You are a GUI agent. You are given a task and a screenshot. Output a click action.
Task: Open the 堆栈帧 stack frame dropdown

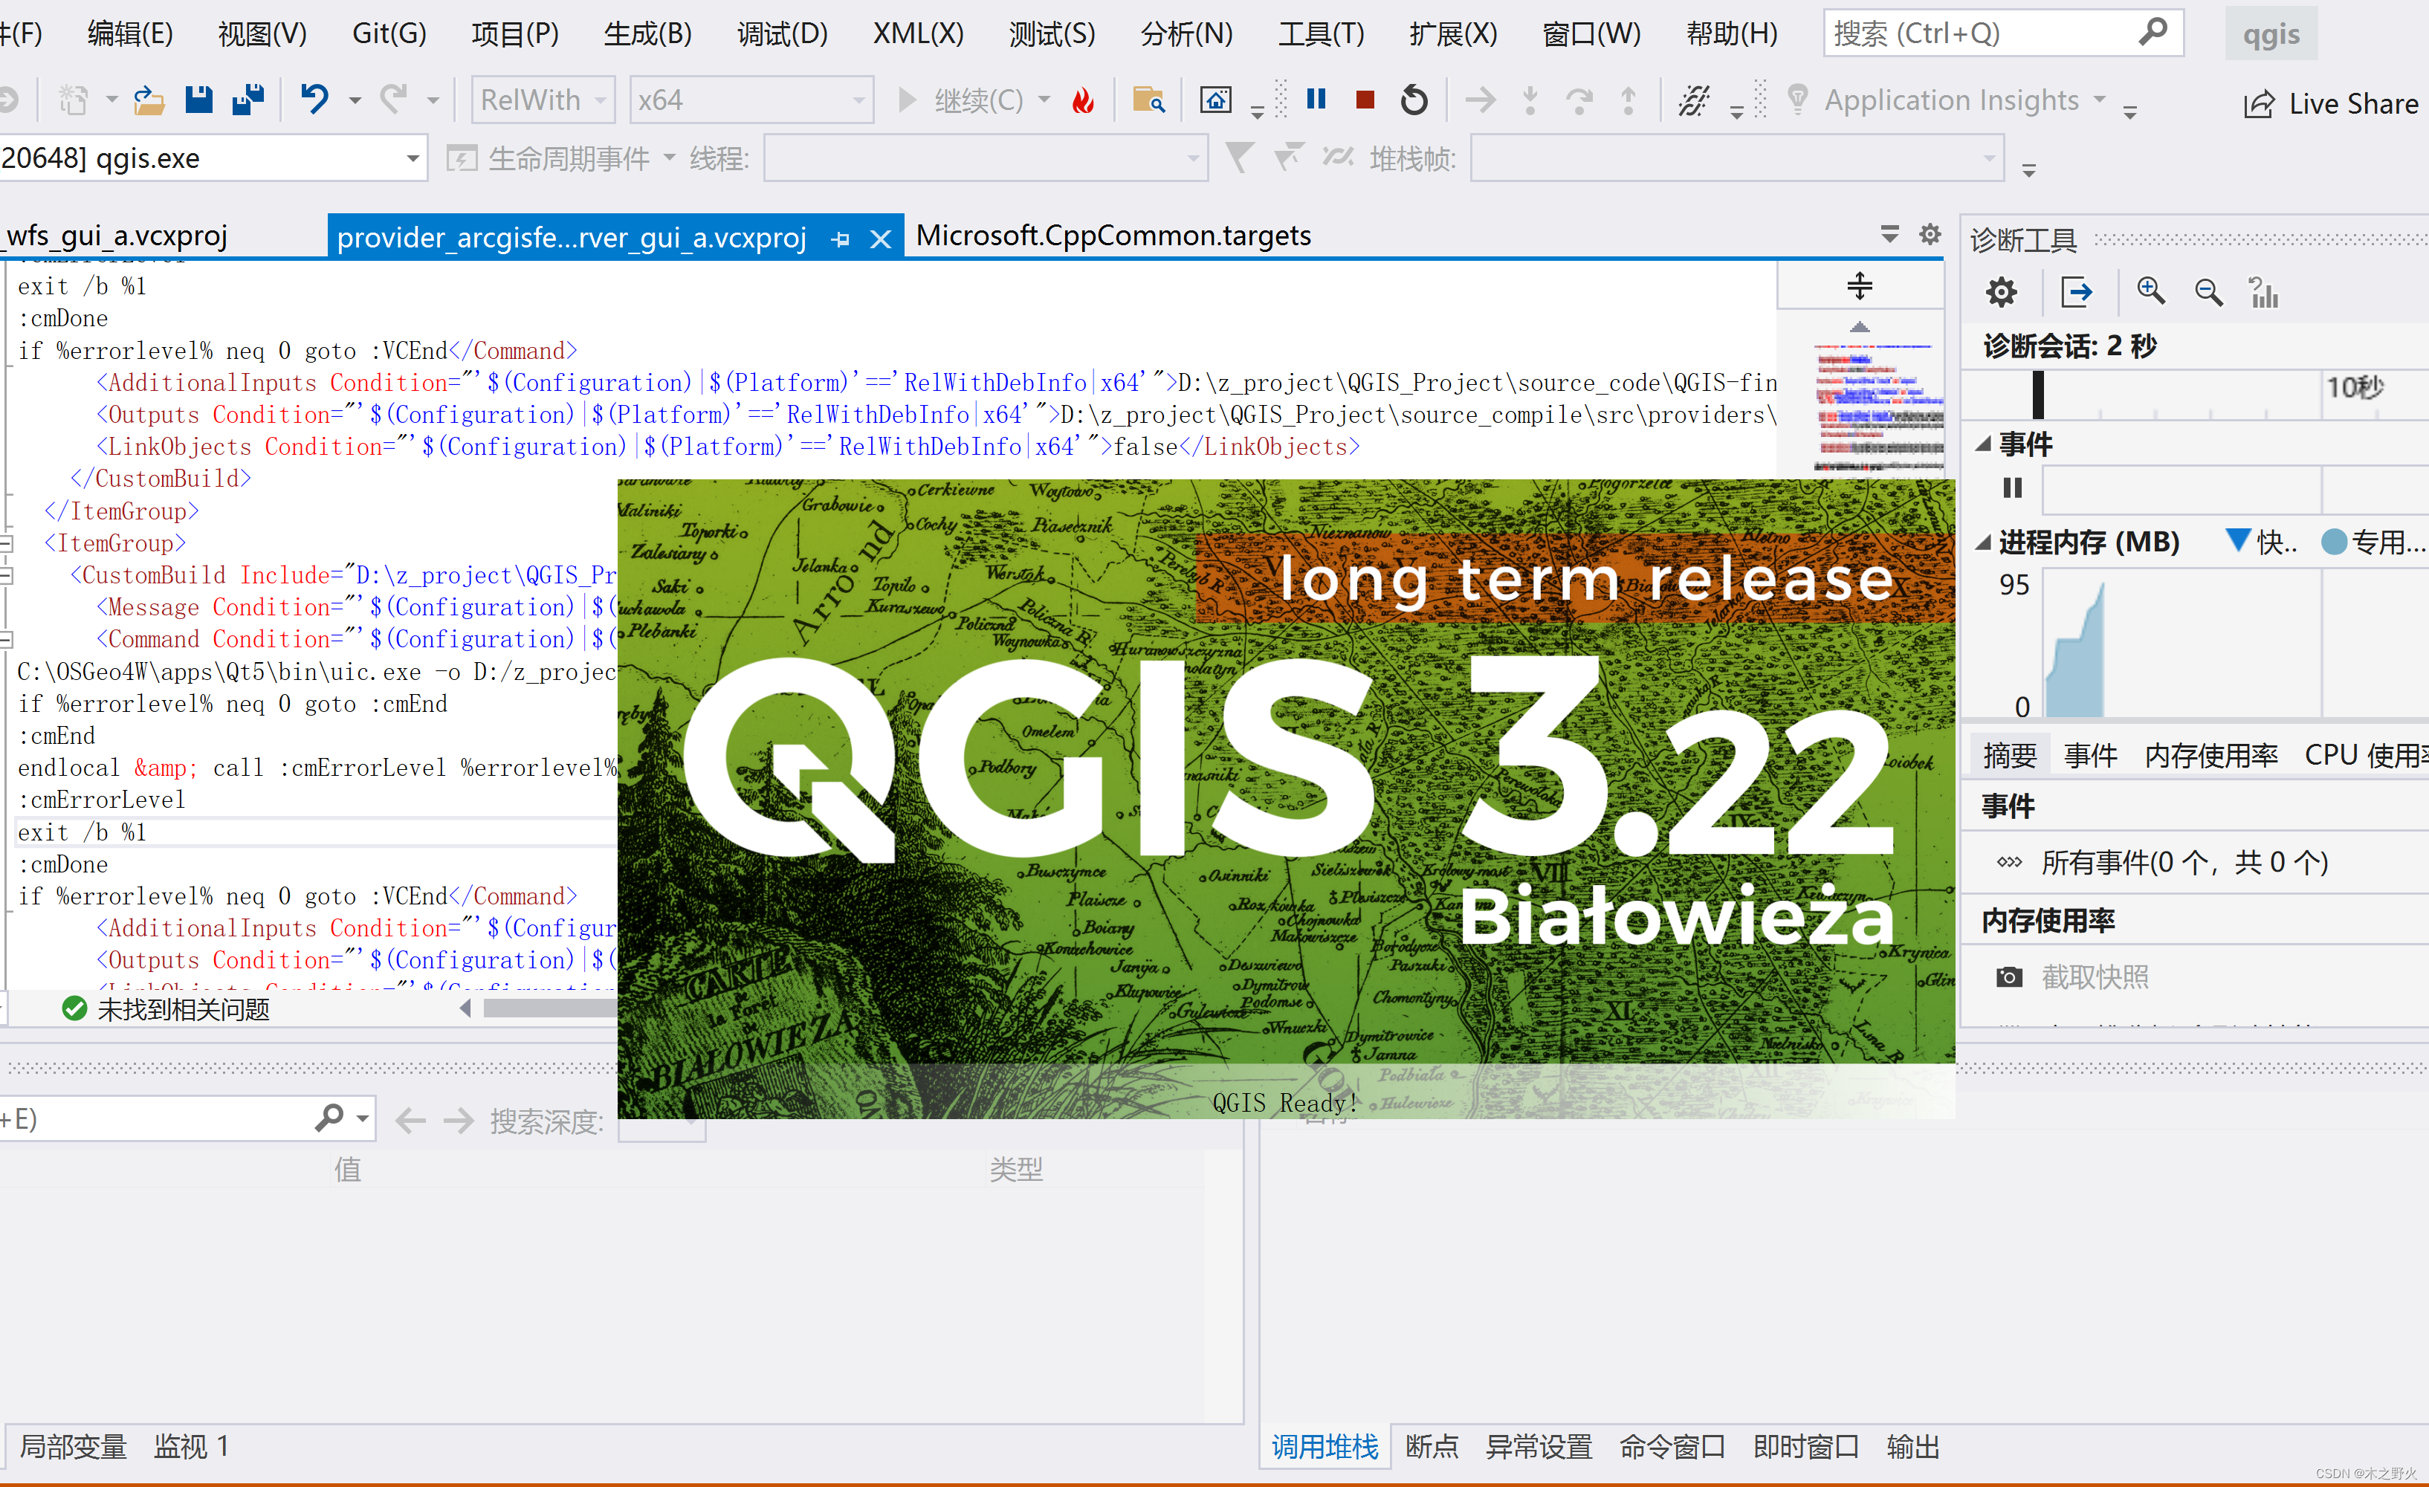coord(1737,158)
